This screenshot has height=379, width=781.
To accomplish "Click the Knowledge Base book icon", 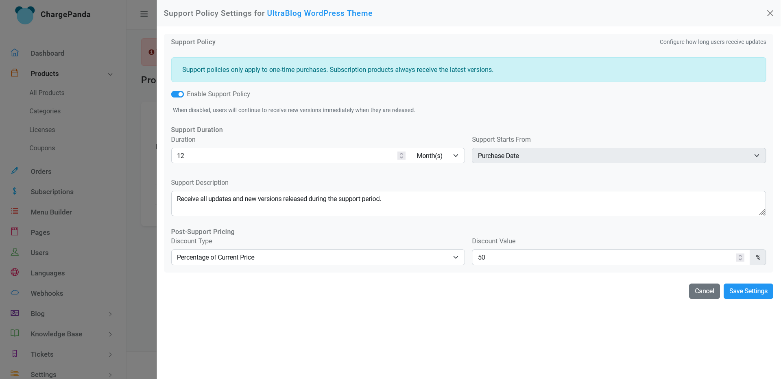I will coord(15,334).
